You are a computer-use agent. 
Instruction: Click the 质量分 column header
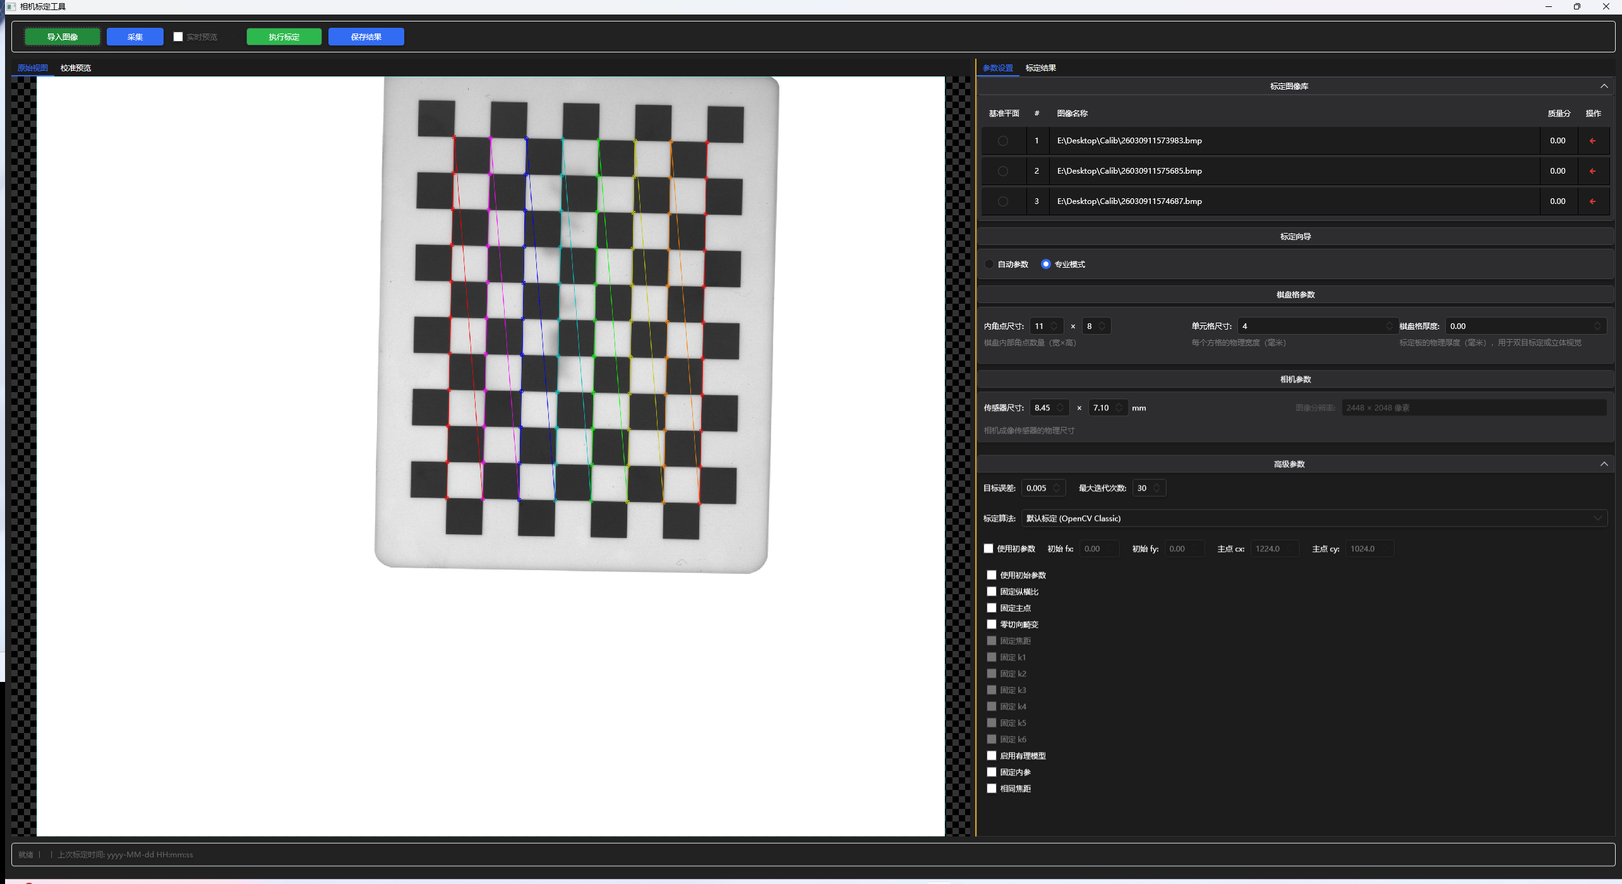[1559, 114]
